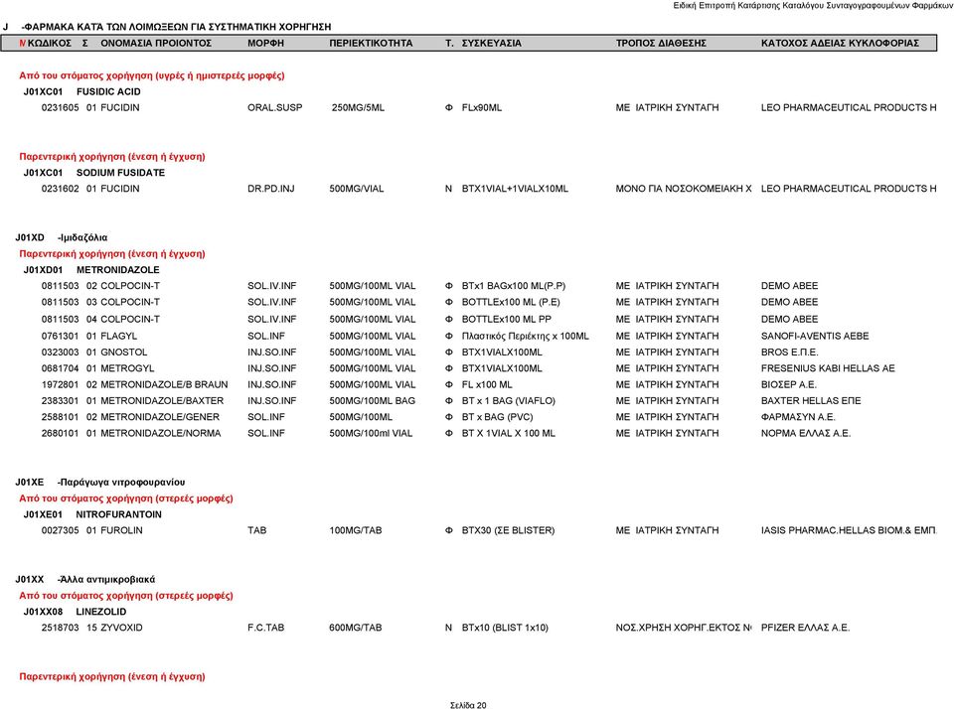The width and height of the screenshot is (954, 709).
Task: Select the LINEZOLID substance heading
Action: coord(101,612)
